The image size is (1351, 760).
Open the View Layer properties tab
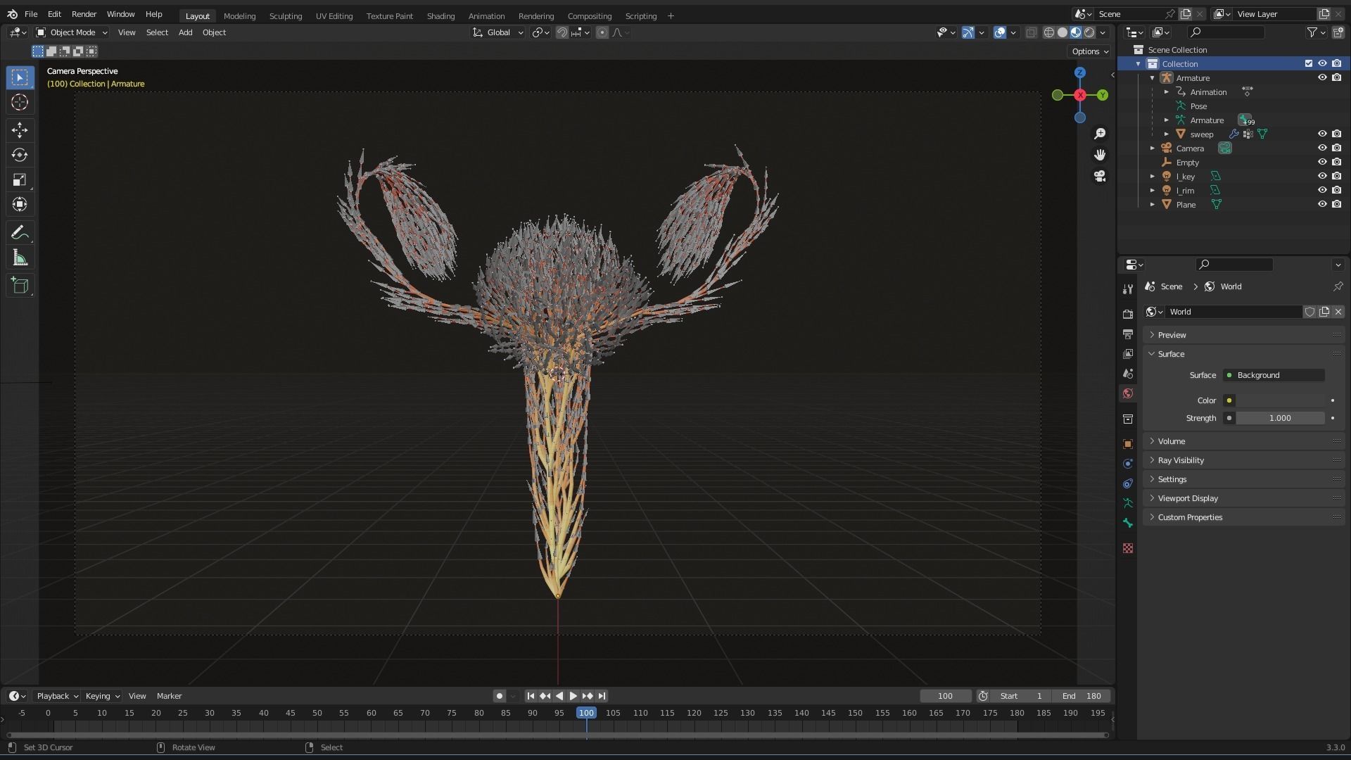1128,354
